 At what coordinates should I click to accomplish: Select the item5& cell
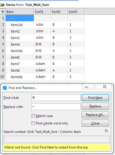[x=20, y=51]
